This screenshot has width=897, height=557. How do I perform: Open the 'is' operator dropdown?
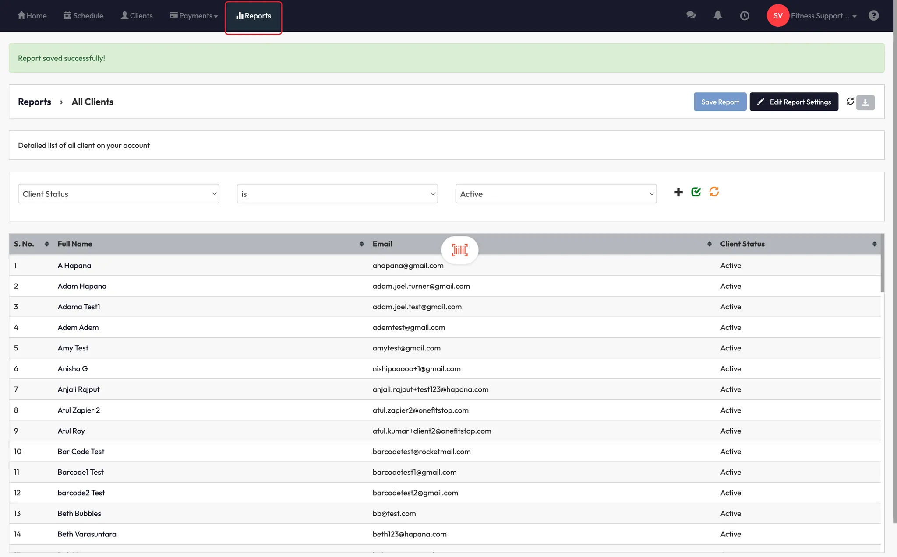pyautogui.click(x=337, y=194)
